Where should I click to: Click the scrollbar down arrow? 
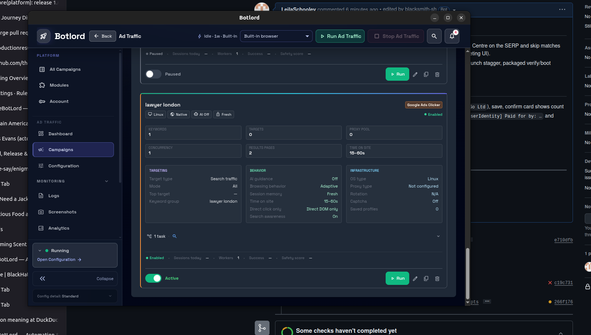click(467, 302)
